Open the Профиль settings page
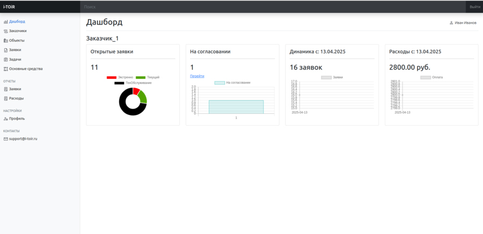 (17, 119)
